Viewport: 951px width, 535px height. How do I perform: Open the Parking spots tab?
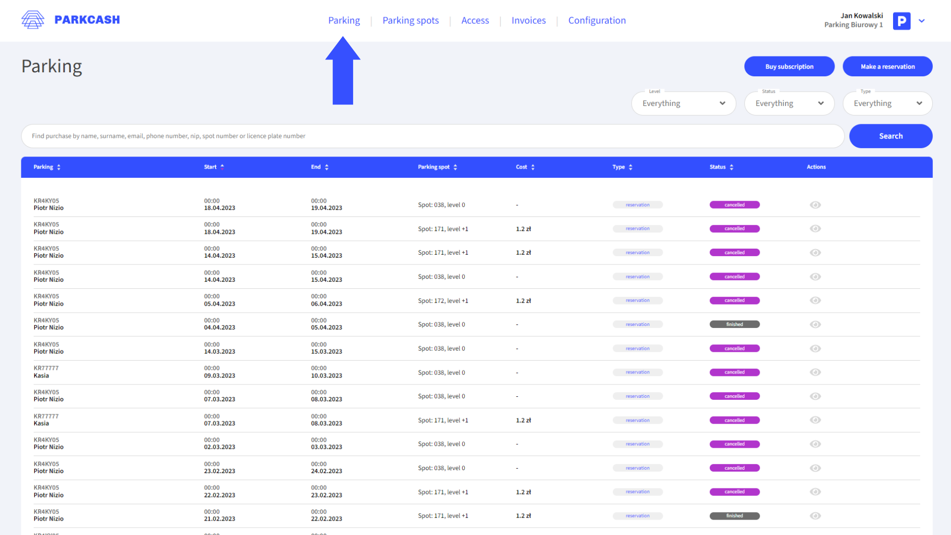point(410,20)
